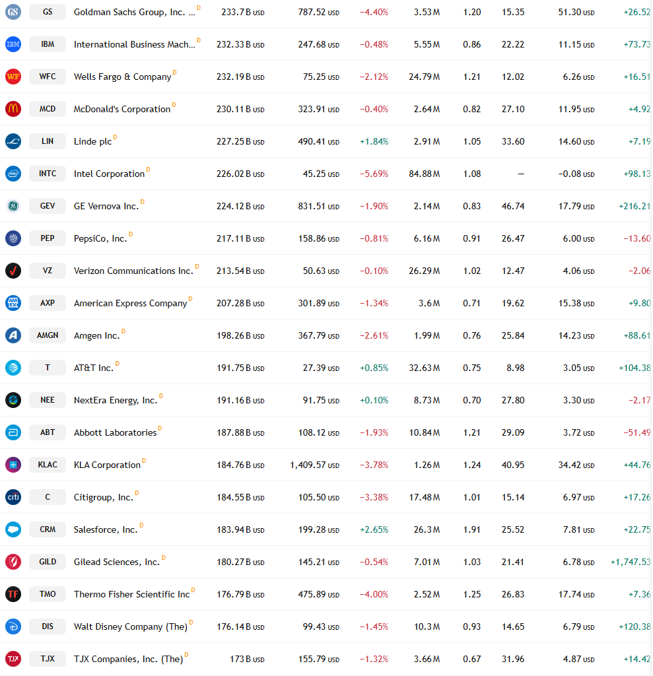The height and width of the screenshot is (676, 653).
Task: Open the DIS ticker badge
Action: pyautogui.click(x=48, y=626)
